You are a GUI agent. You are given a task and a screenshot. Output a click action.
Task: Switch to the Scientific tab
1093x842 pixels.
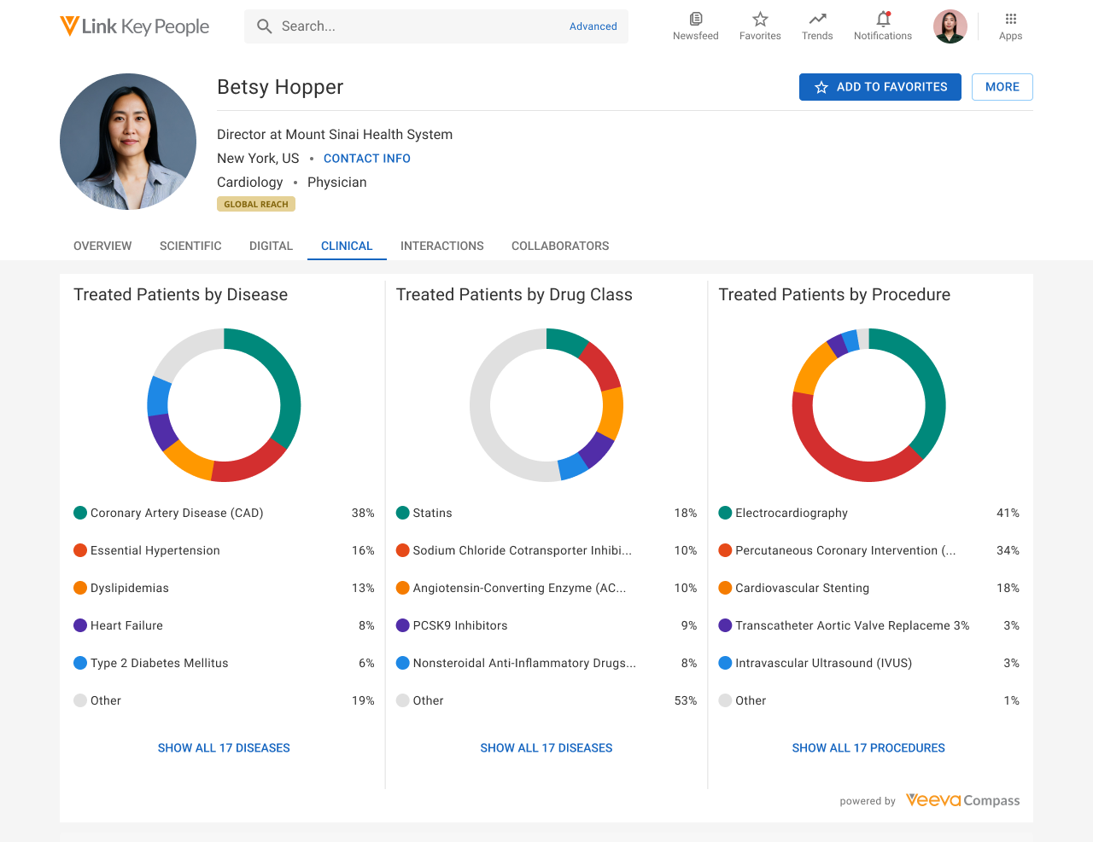(190, 246)
